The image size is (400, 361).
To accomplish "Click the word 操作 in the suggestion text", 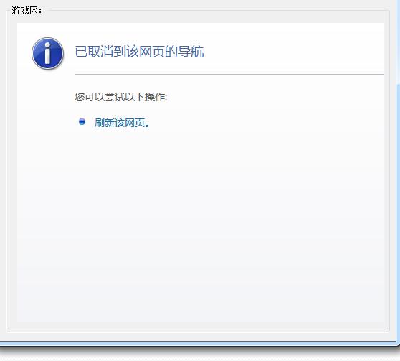I will click(x=155, y=97).
